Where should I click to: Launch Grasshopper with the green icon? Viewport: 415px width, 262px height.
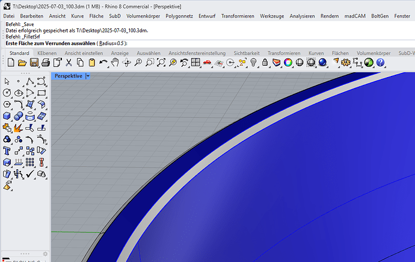point(369,63)
